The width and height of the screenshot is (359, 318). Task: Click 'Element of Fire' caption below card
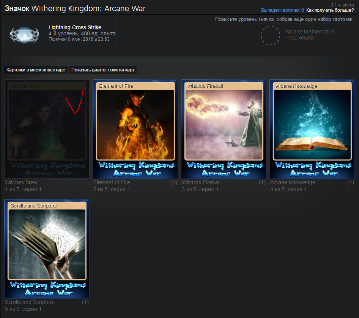pyautogui.click(x=112, y=182)
